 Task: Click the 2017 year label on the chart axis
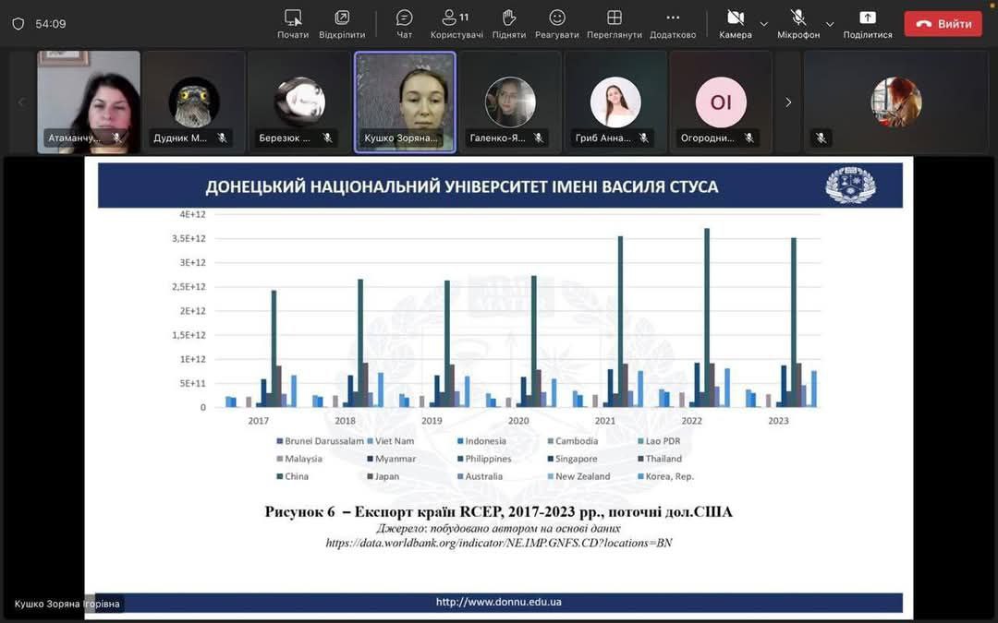point(259,421)
